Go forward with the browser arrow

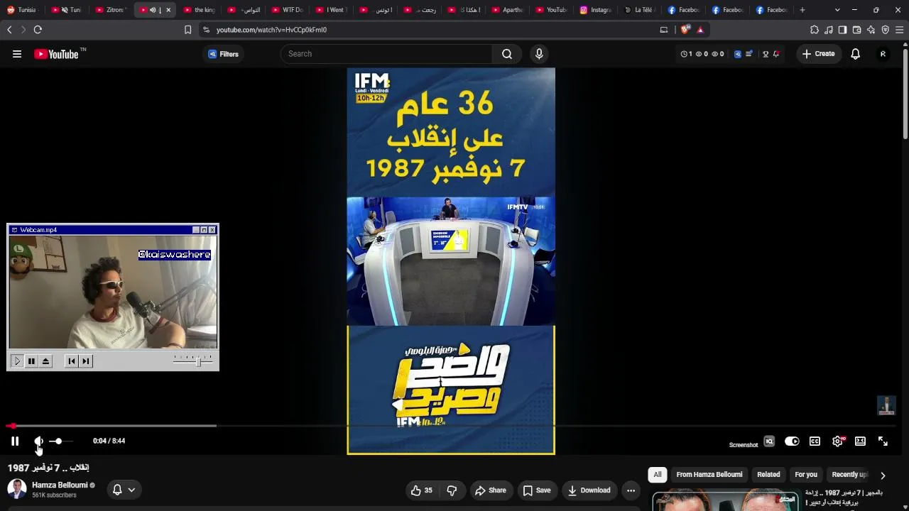(23, 30)
